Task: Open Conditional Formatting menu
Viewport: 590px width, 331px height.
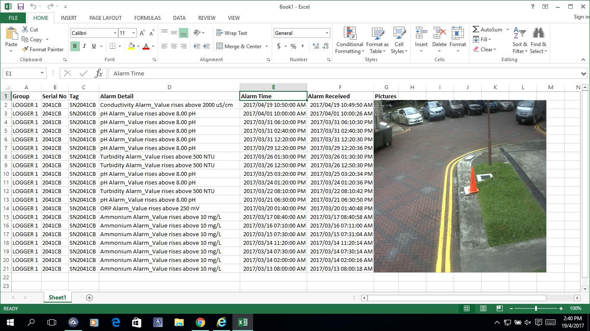Action: (350, 40)
